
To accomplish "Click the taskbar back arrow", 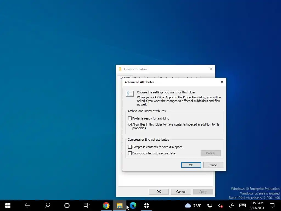I will coord(27,206).
